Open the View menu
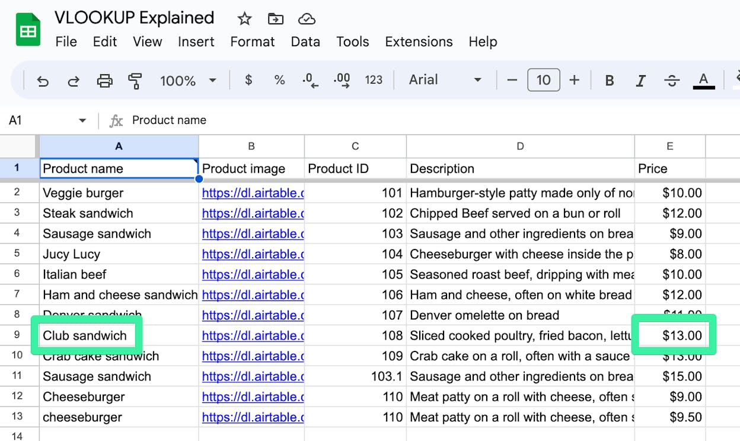Viewport: 740px width, 441px height. [x=147, y=41]
